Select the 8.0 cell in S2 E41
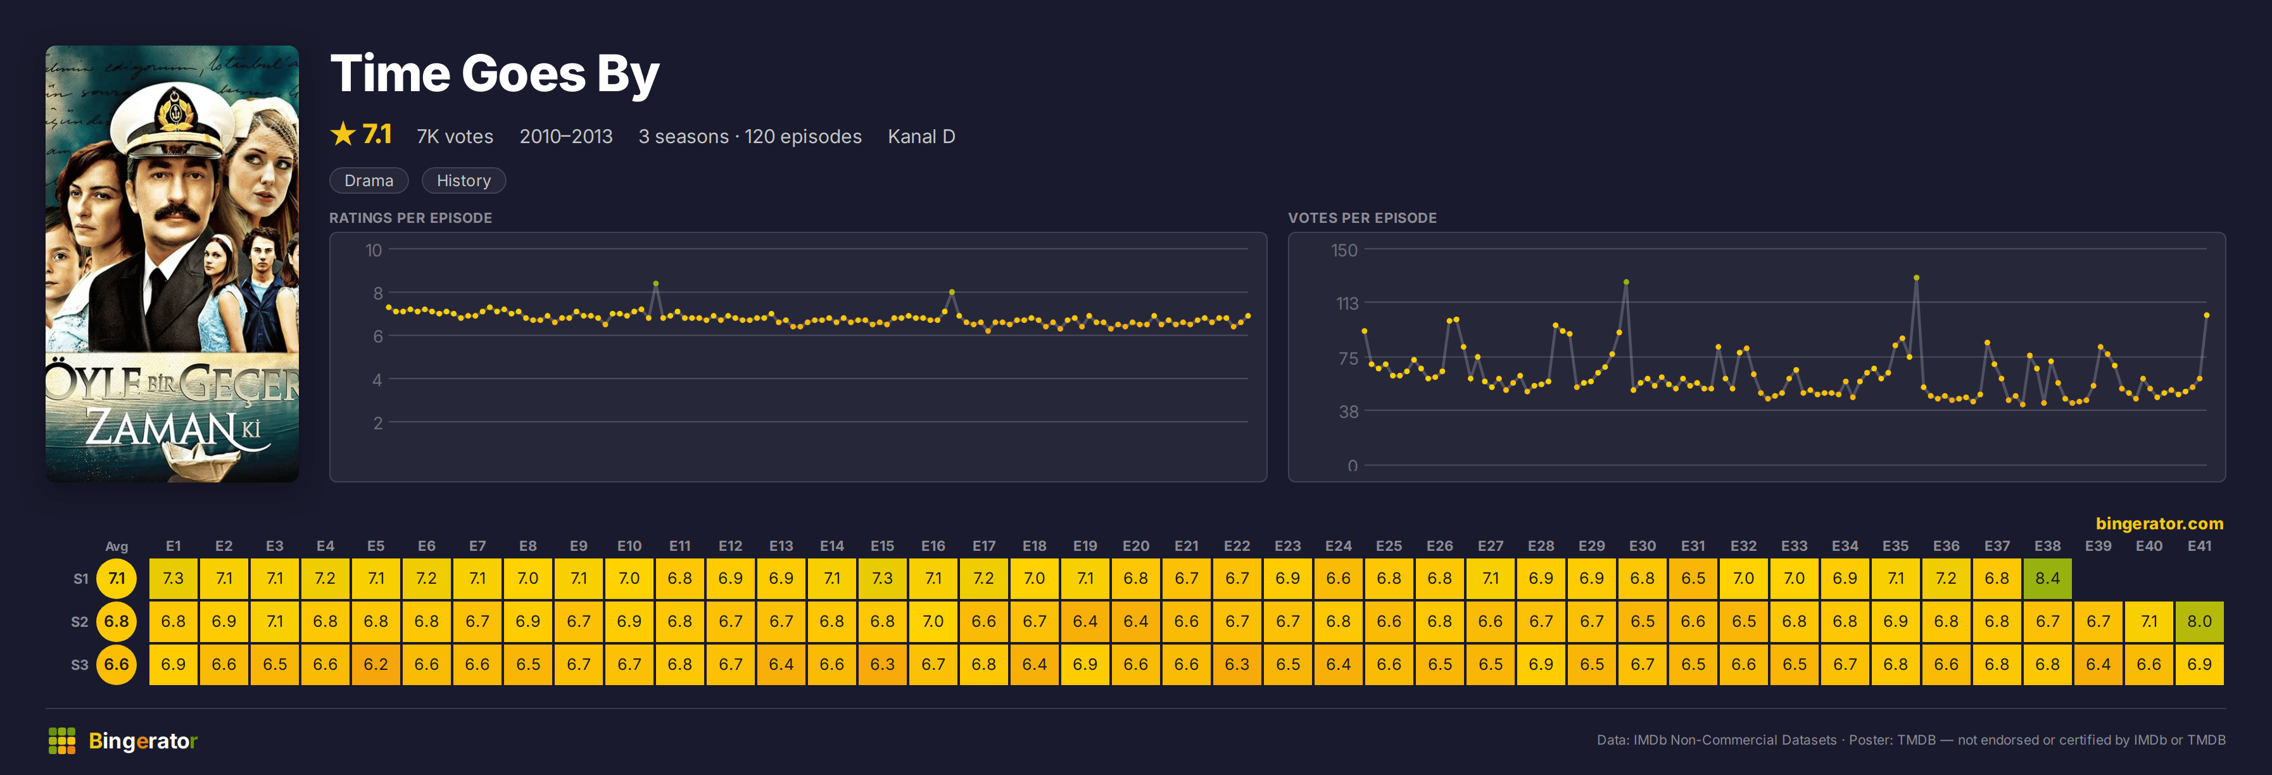The width and height of the screenshot is (2272, 775). 2199,622
